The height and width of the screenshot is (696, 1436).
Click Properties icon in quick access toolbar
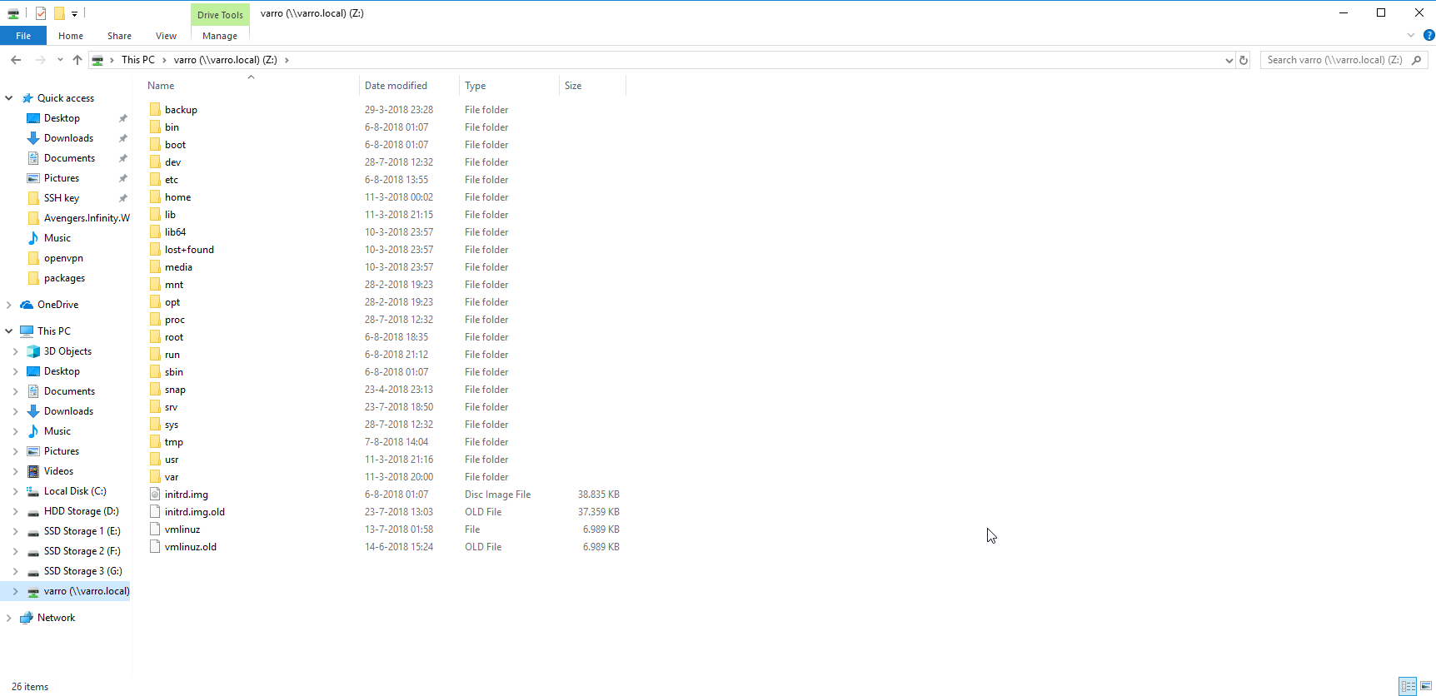click(41, 13)
